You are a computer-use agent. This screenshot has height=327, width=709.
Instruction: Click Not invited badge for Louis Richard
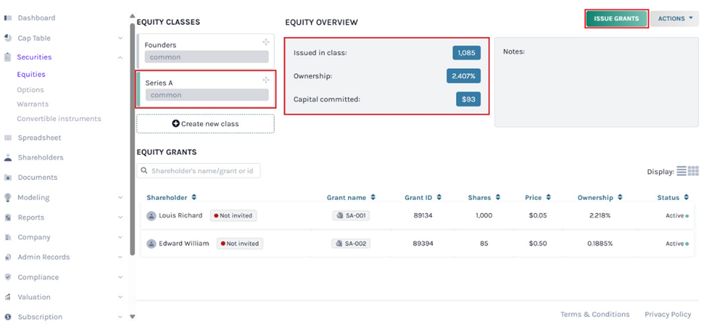[x=233, y=216]
